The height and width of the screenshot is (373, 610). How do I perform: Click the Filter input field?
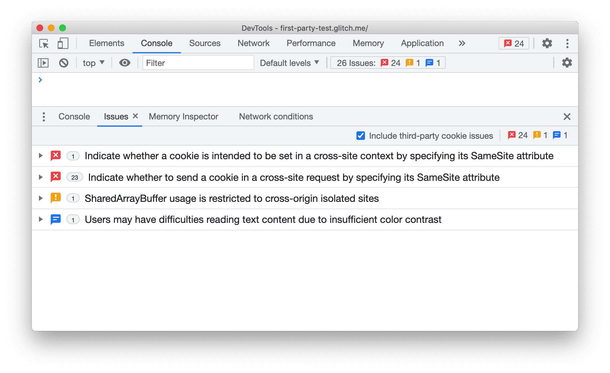coord(196,63)
